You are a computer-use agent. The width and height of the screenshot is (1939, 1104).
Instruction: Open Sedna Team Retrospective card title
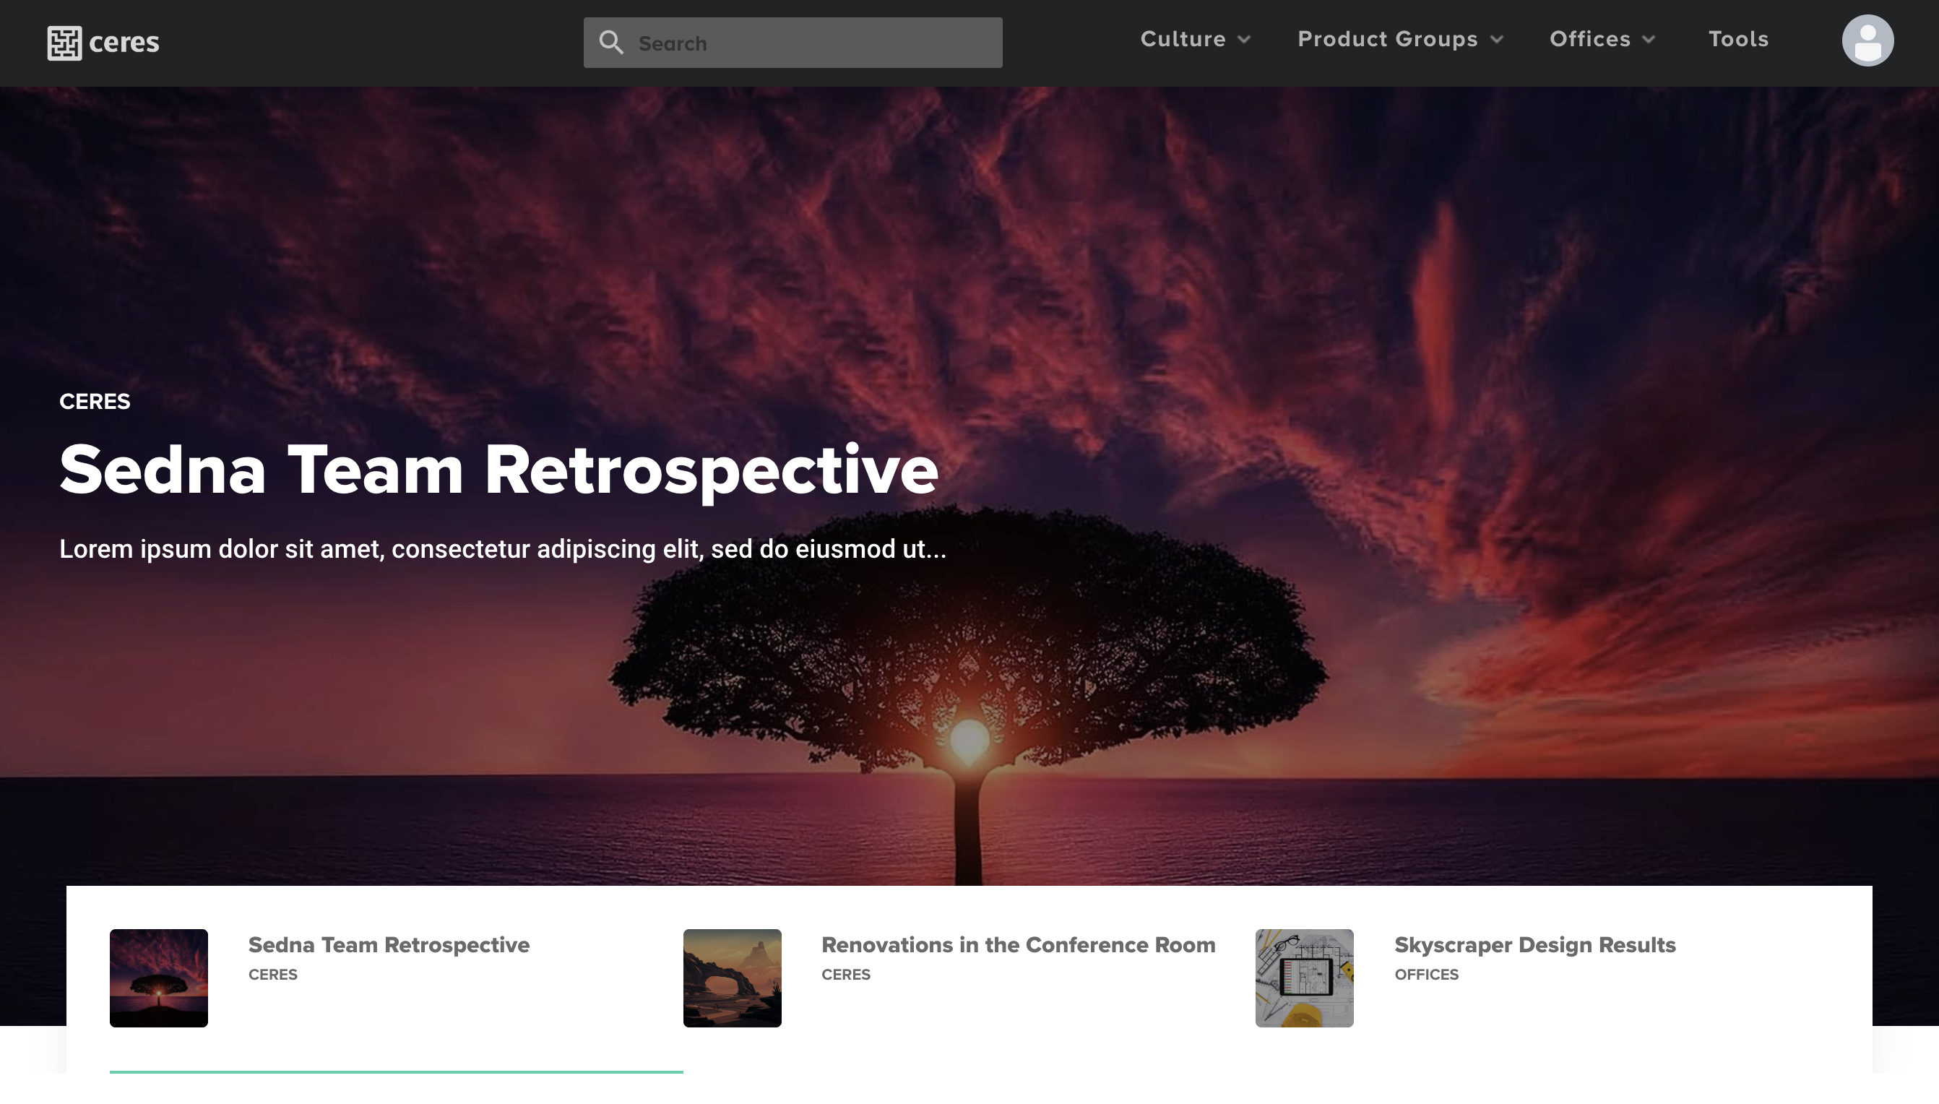(389, 945)
